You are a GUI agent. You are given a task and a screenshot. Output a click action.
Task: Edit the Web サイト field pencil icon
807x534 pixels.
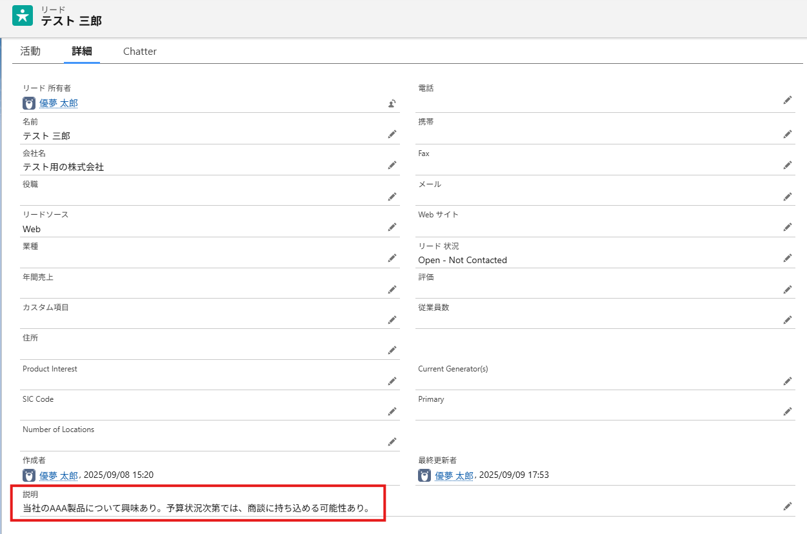tap(787, 227)
